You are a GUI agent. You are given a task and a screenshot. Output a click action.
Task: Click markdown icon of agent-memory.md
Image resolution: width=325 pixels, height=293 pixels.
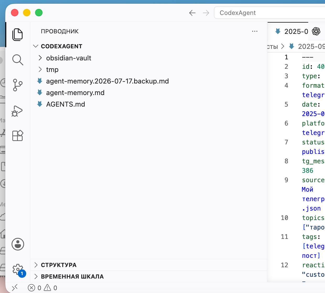(40, 92)
